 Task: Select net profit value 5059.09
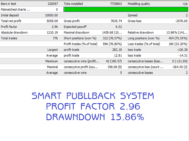coord(52,21)
